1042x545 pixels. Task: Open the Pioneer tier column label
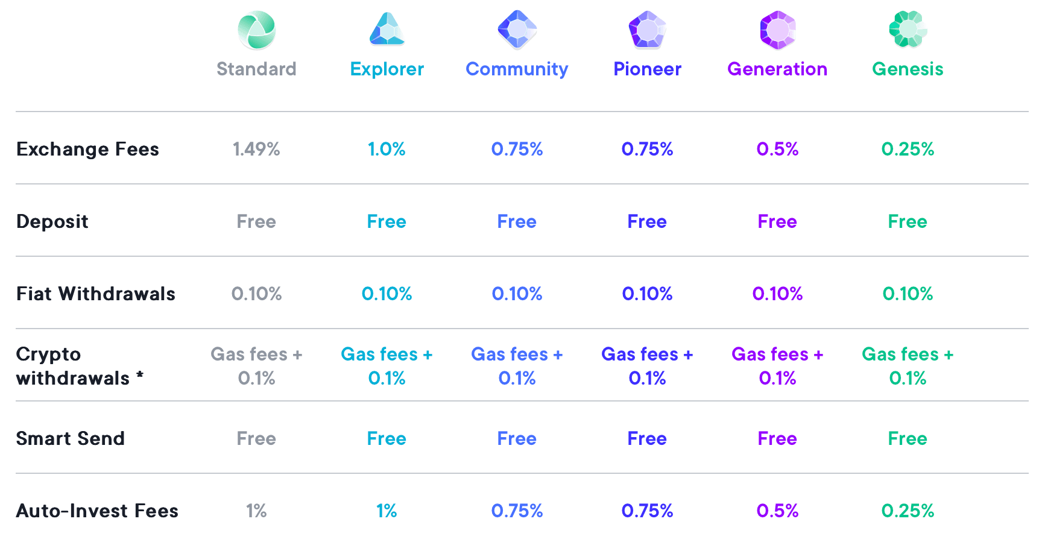(x=647, y=69)
